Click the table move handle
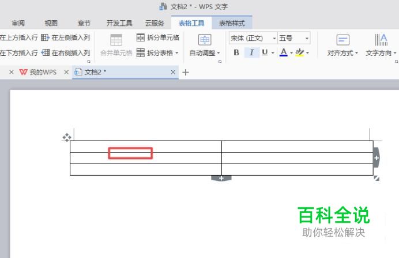This screenshot has height=258, width=399. pos(67,137)
